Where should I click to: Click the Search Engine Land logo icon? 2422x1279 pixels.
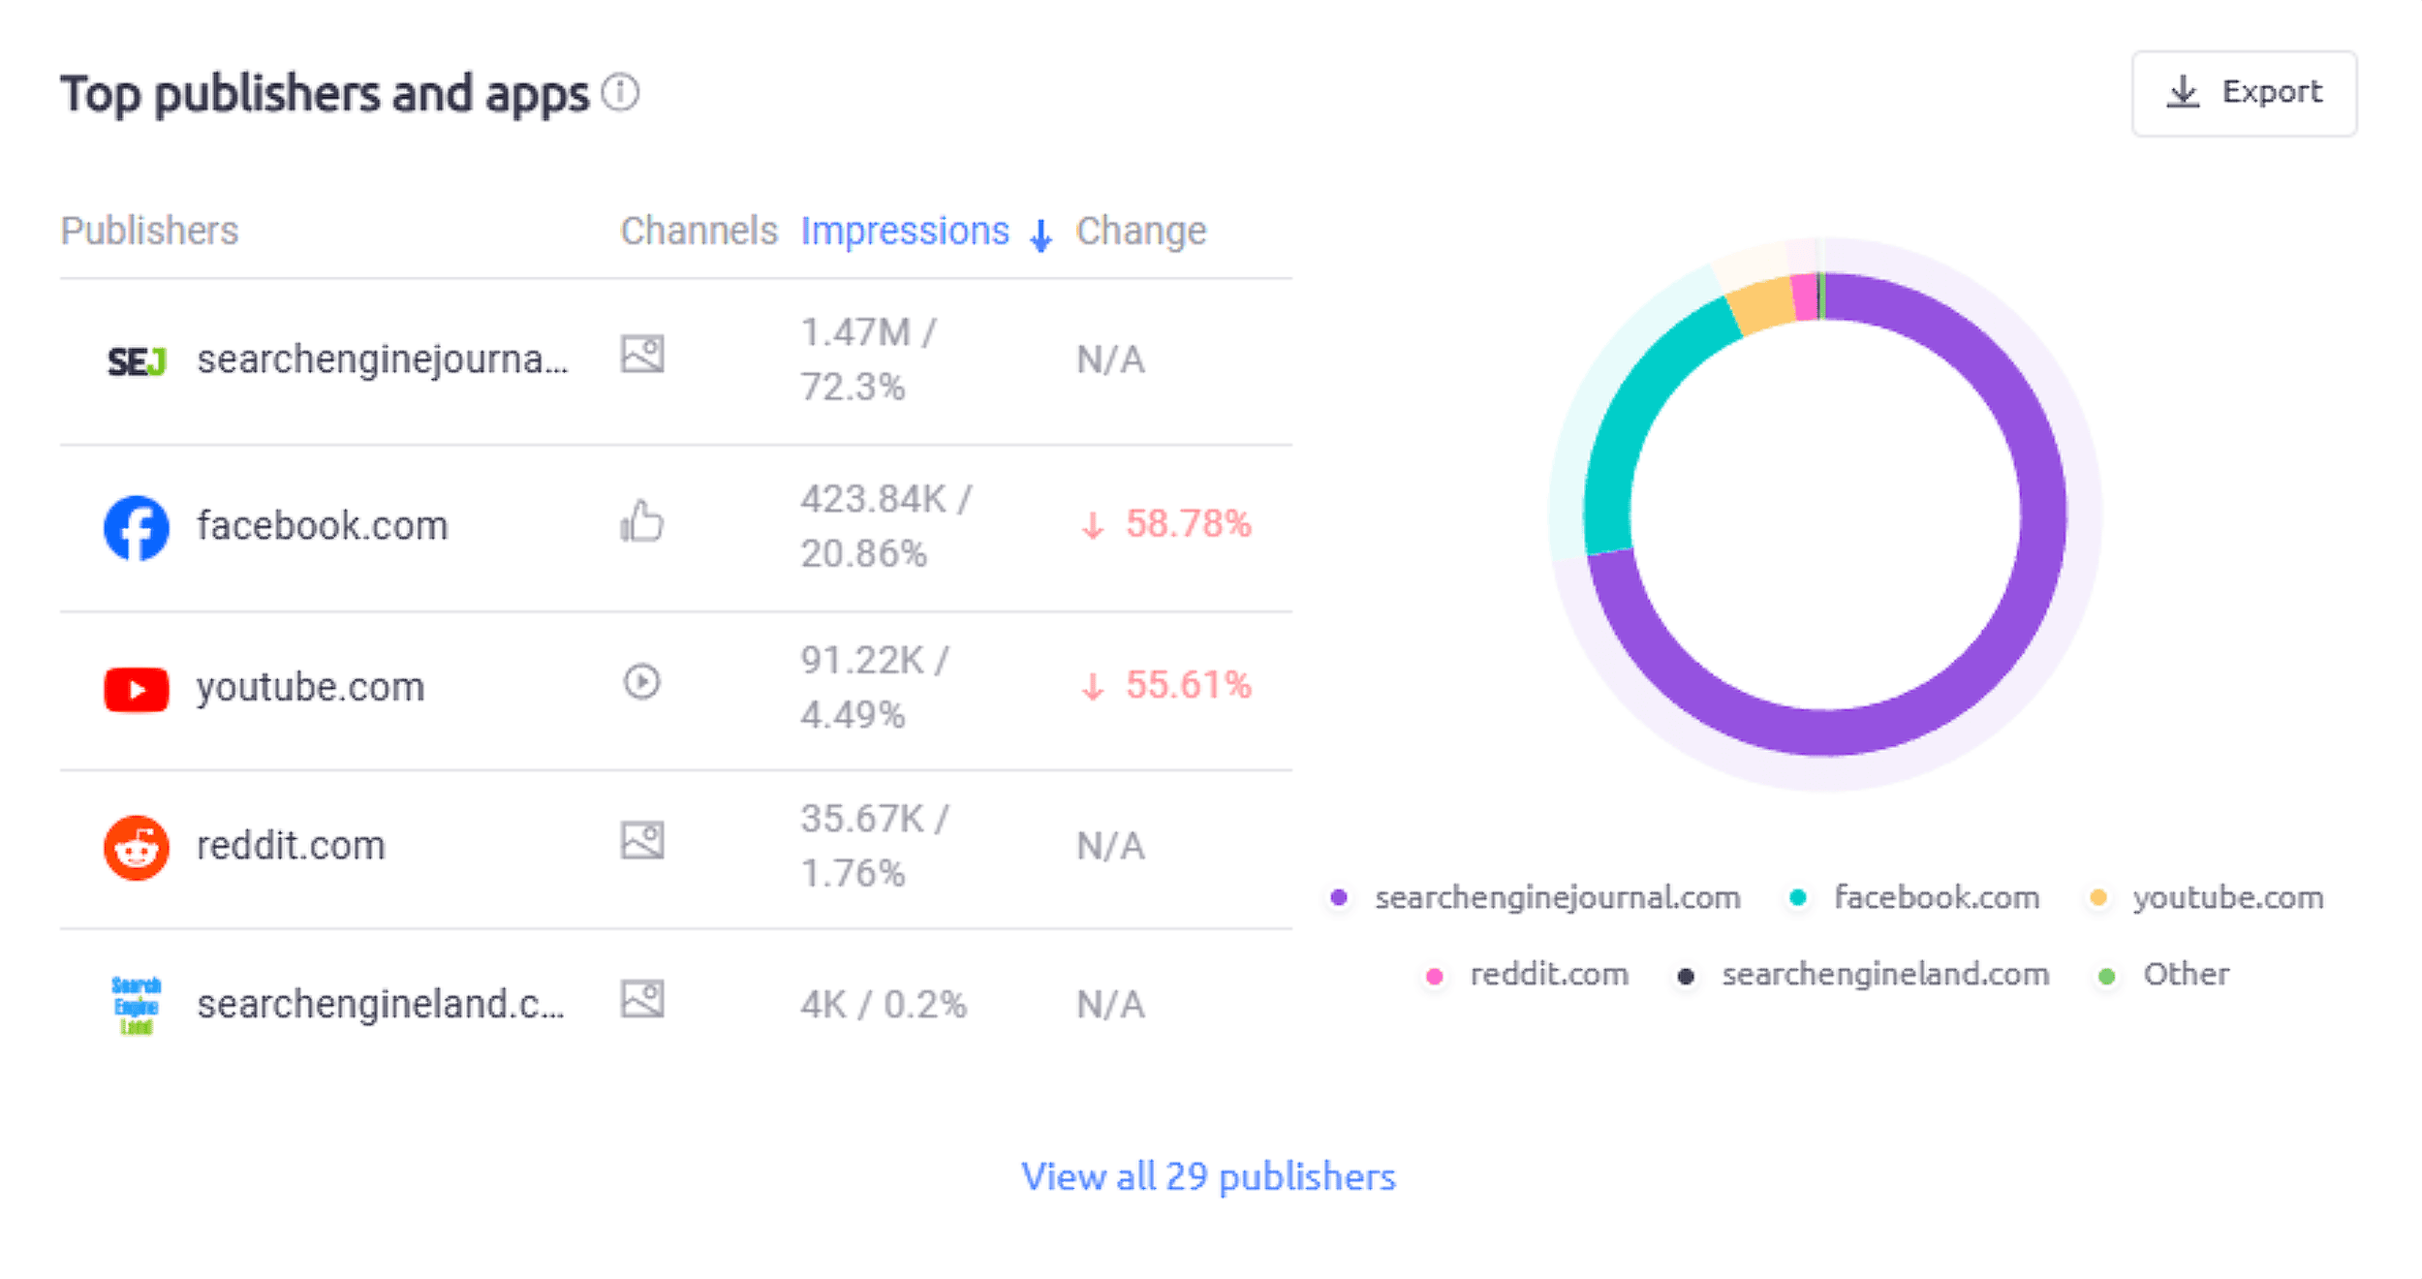click(137, 1006)
